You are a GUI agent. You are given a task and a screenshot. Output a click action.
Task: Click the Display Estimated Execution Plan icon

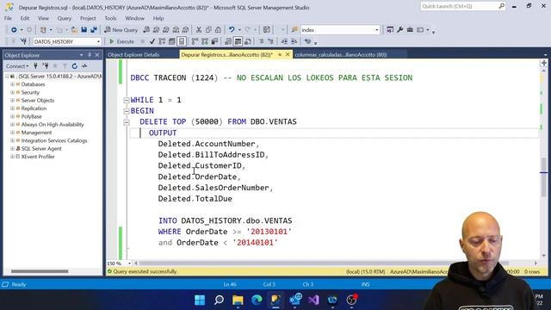tap(162, 41)
